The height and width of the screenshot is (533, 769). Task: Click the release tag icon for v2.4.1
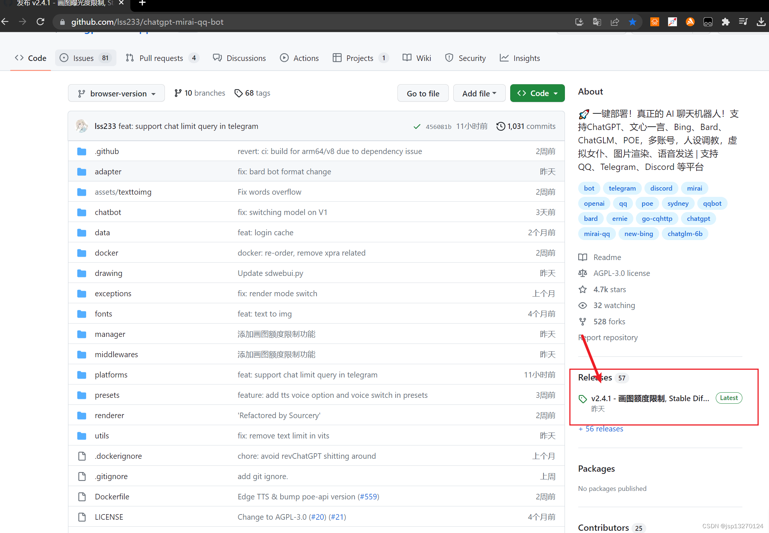coord(583,399)
